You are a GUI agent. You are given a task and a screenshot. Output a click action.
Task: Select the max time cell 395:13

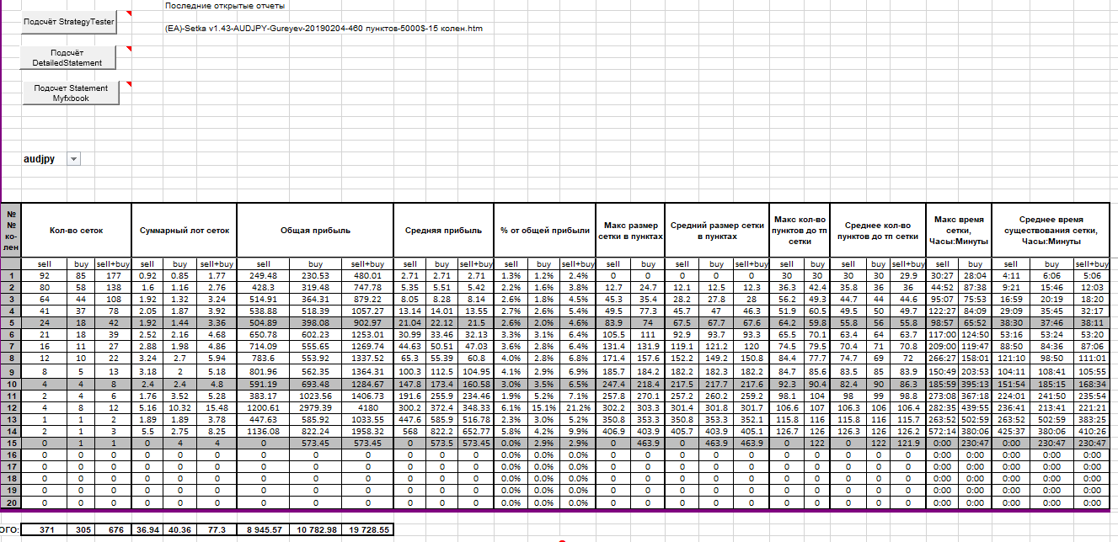[x=974, y=384]
